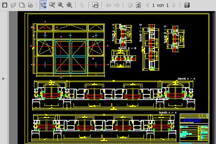Go to previous page triangle
This screenshot has height=144, width=216.
pos(147,5)
